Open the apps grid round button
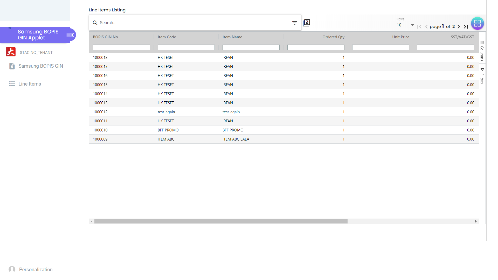Viewport: 498px width, 280px height. pos(477,23)
